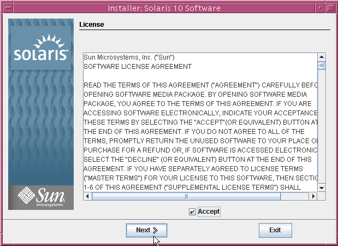The image size is (338, 246).
Task: Click the line starting "PURCHASE FOR A REFUND"
Action: pyautogui.click(x=200, y=150)
